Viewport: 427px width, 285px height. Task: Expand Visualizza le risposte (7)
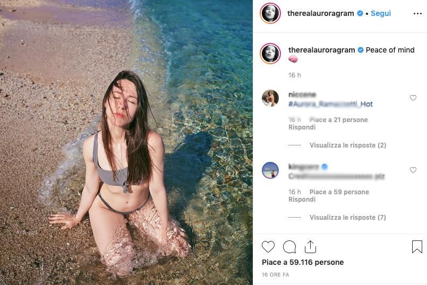[348, 217]
